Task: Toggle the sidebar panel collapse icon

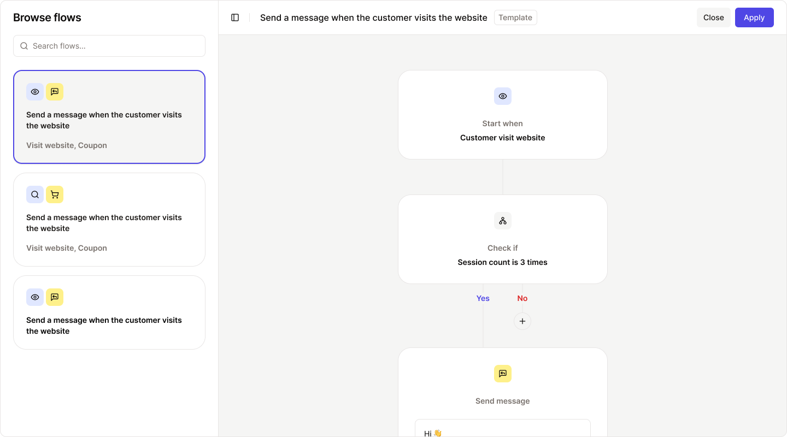Action: (x=234, y=17)
